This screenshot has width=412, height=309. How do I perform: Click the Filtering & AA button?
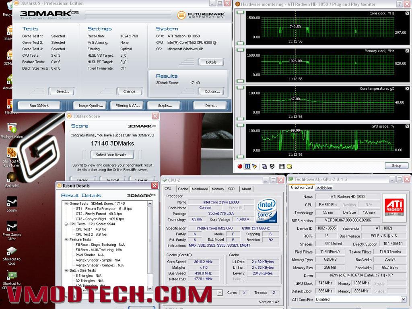[x=128, y=105]
